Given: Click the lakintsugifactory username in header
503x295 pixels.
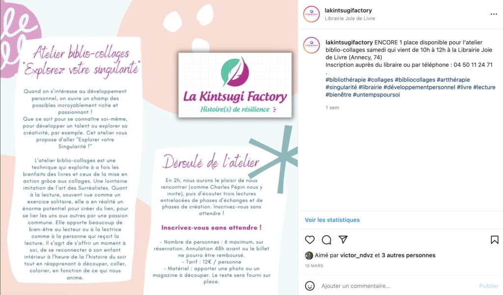Looking at the screenshot, I should 348,10.
